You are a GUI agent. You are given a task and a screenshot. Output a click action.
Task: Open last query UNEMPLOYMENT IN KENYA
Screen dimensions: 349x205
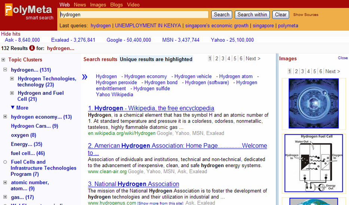point(148,25)
